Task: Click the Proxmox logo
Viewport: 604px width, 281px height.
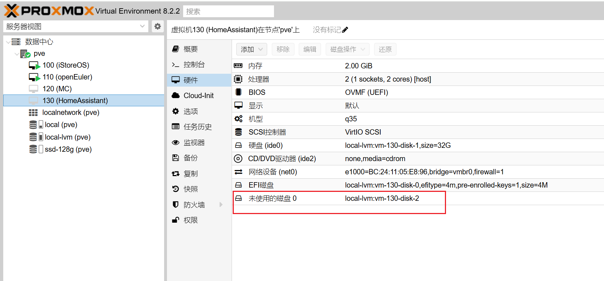Action: click(49, 11)
